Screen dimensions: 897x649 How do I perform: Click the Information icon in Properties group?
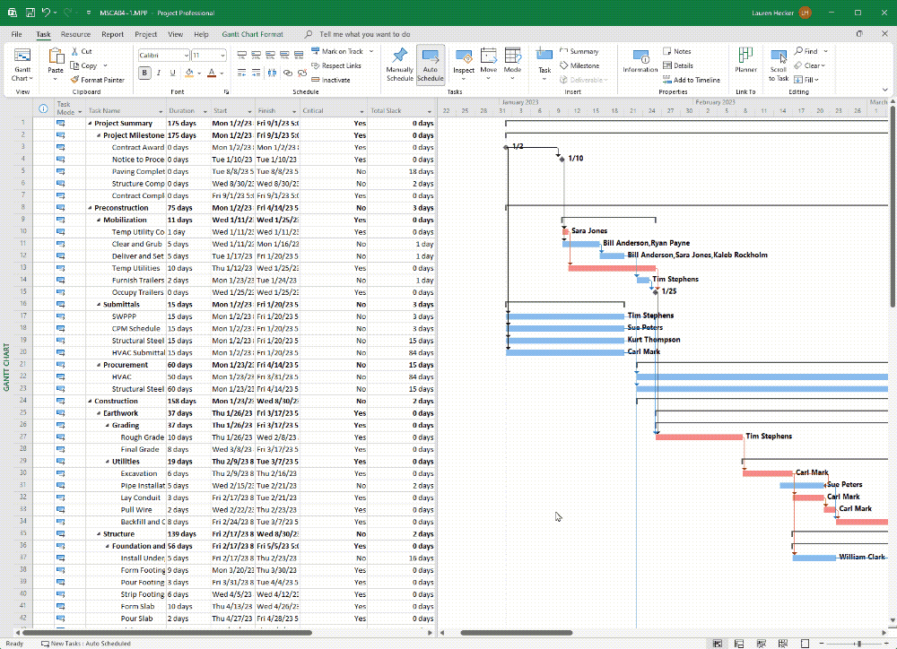640,59
